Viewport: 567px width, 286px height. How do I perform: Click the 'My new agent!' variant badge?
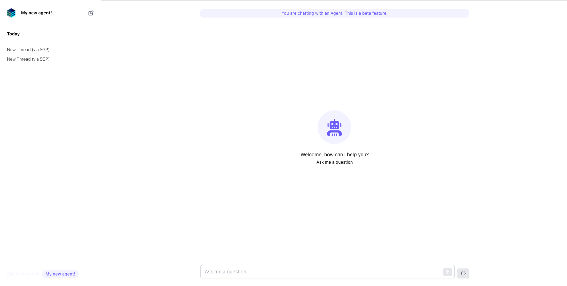pos(60,274)
